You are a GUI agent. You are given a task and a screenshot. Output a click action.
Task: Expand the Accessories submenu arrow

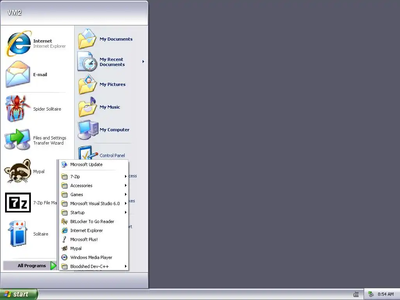tap(125, 186)
